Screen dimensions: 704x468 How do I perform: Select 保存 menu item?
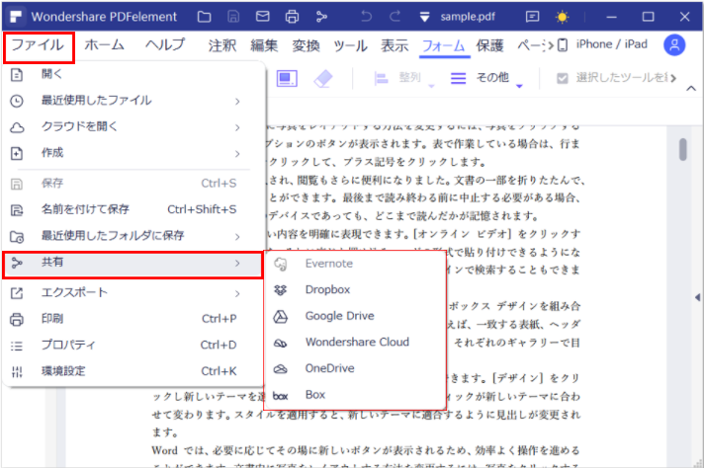(132, 184)
